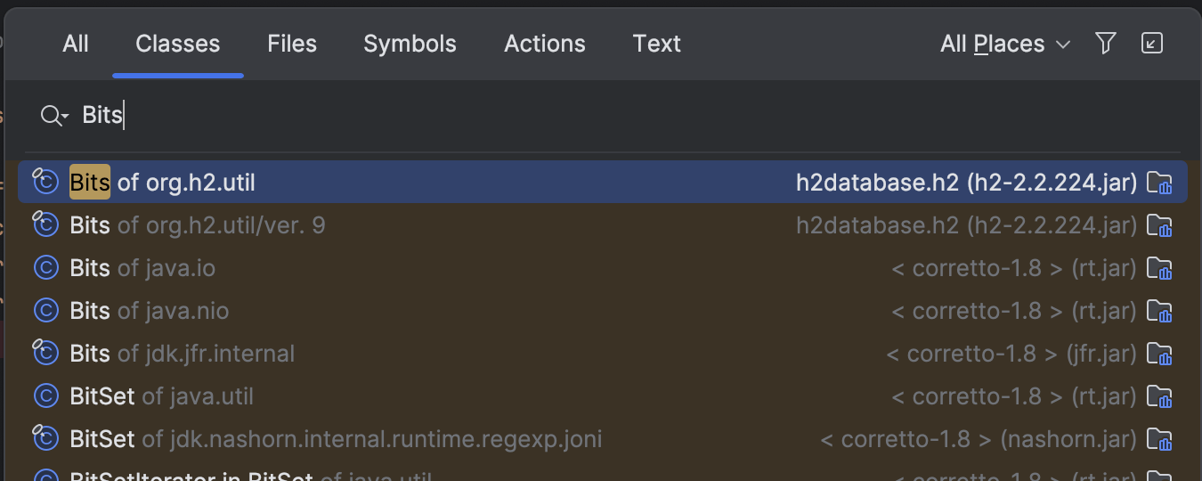Switch to the Files tab
Image resolution: width=1202 pixels, height=481 pixels.
click(292, 44)
